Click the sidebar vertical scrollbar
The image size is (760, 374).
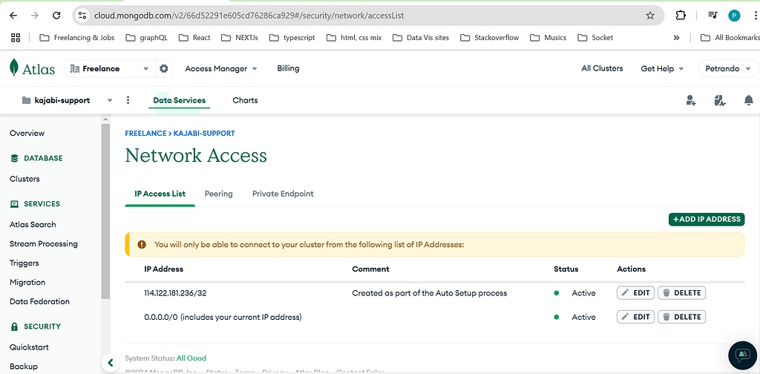click(105, 211)
